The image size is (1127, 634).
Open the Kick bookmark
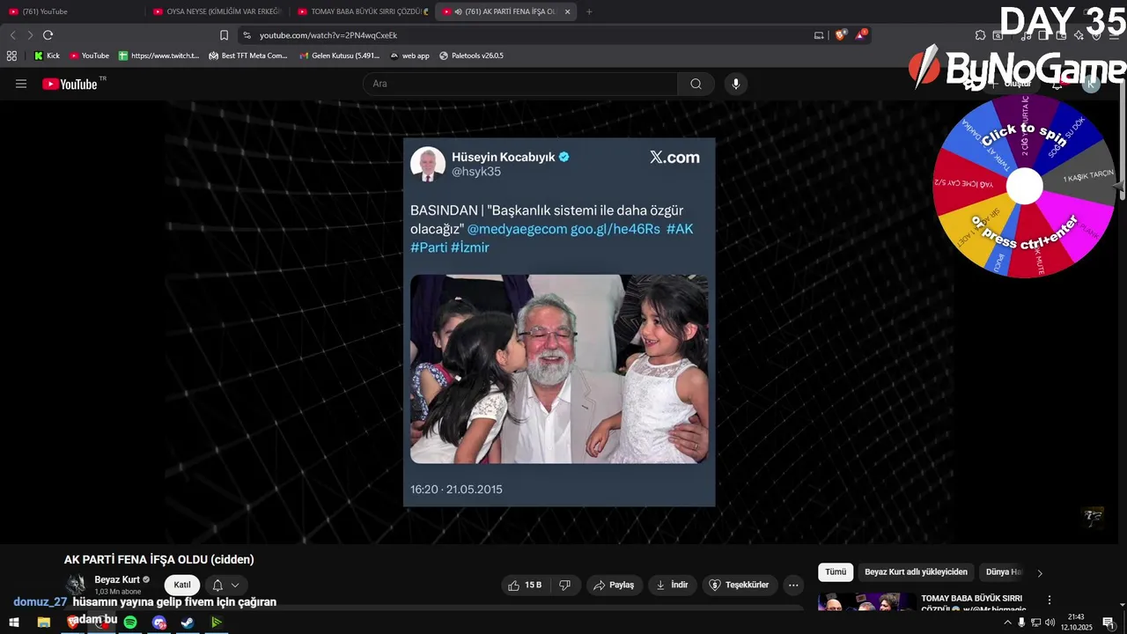point(47,55)
